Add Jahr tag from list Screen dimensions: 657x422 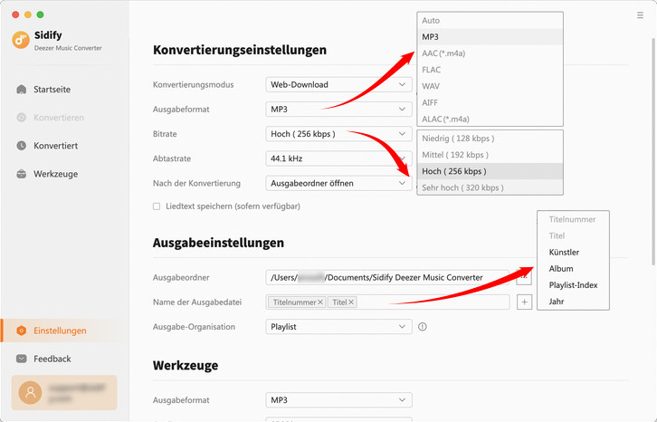coord(573,302)
